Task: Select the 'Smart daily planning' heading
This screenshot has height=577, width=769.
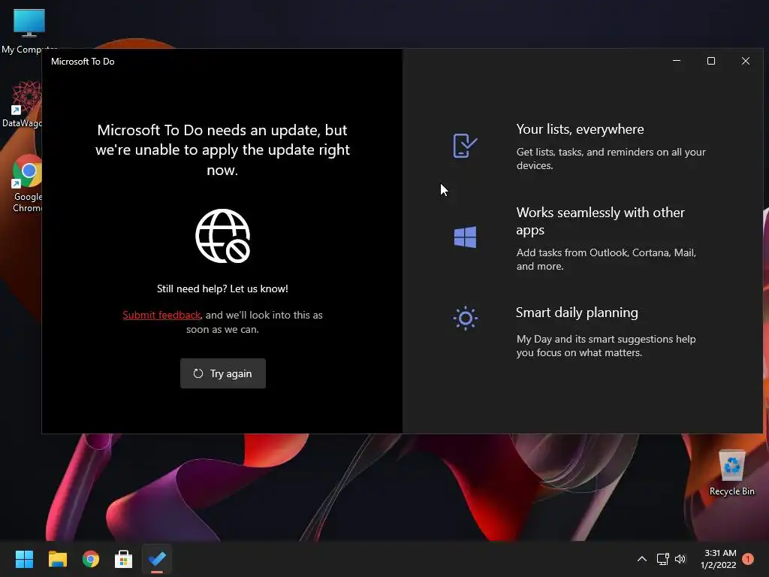Action: (577, 313)
